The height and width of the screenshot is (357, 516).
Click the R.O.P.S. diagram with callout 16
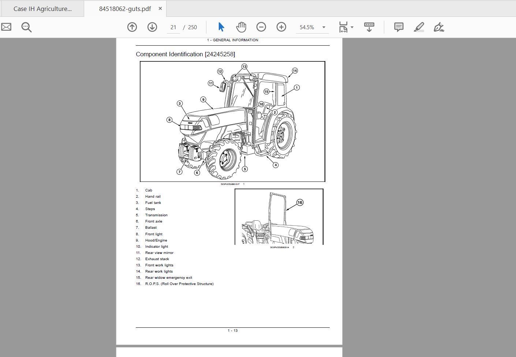coord(279,217)
